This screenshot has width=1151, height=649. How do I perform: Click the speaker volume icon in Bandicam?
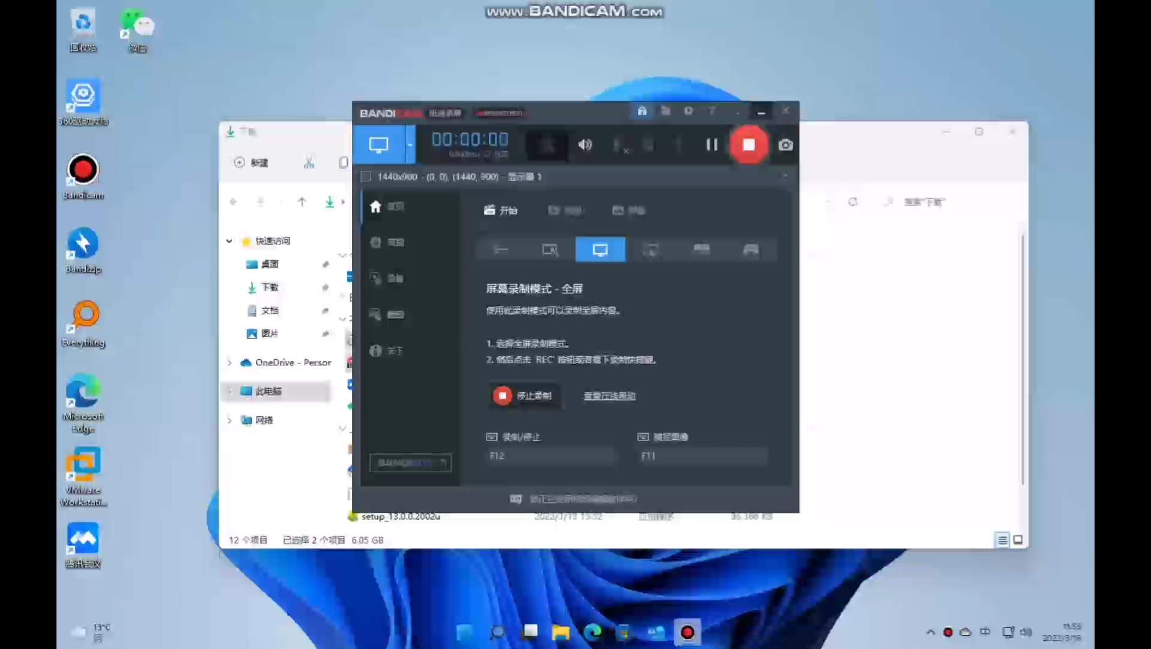[585, 145]
